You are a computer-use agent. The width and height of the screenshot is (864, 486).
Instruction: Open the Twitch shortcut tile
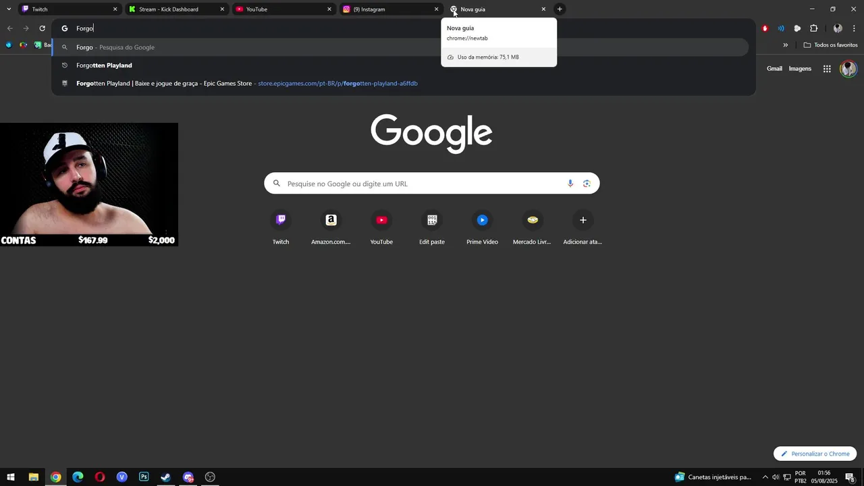(x=281, y=228)
